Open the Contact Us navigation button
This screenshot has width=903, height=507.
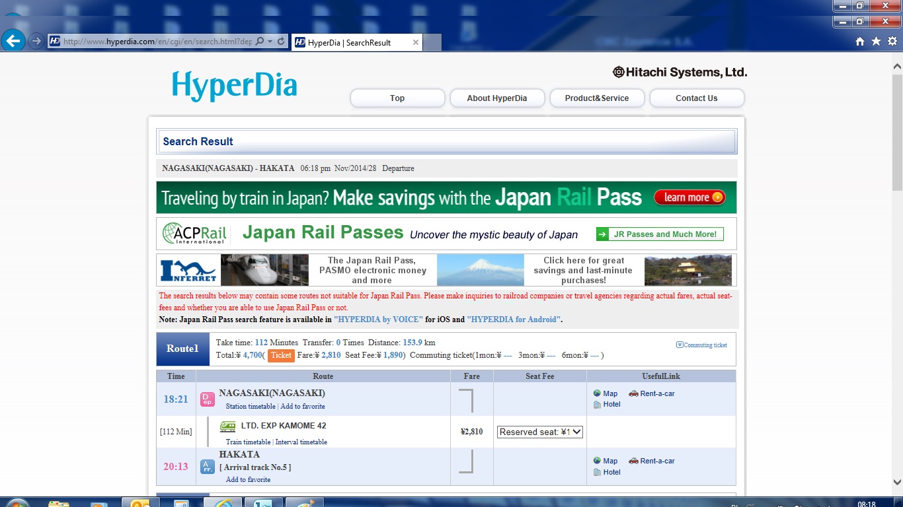pos(697,98)
